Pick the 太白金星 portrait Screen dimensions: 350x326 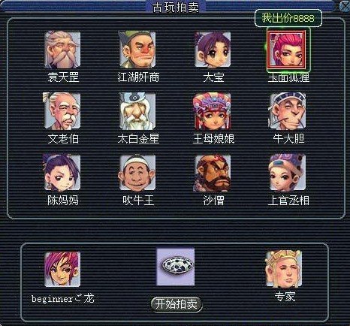(137, 111)
